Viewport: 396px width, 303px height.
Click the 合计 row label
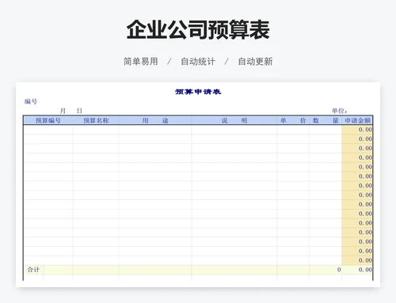coord(33,270)
